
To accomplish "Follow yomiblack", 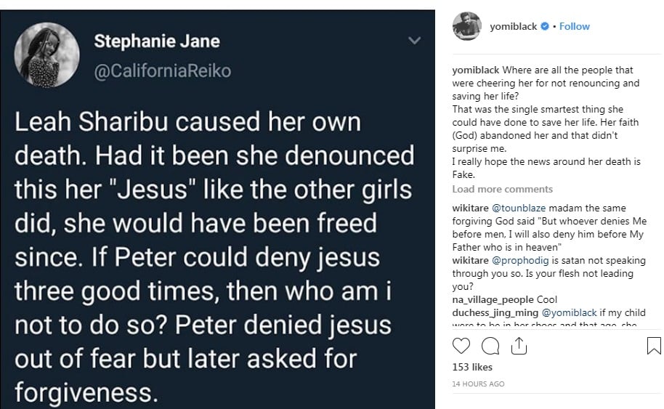I will 575,26.
